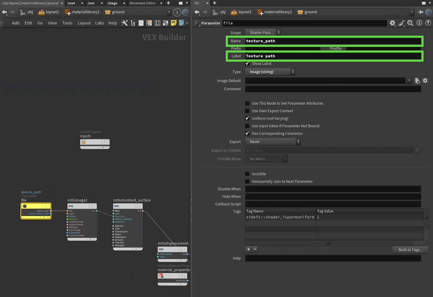
Task: Open network editor tools wrench icon
Action: (124, 23)
